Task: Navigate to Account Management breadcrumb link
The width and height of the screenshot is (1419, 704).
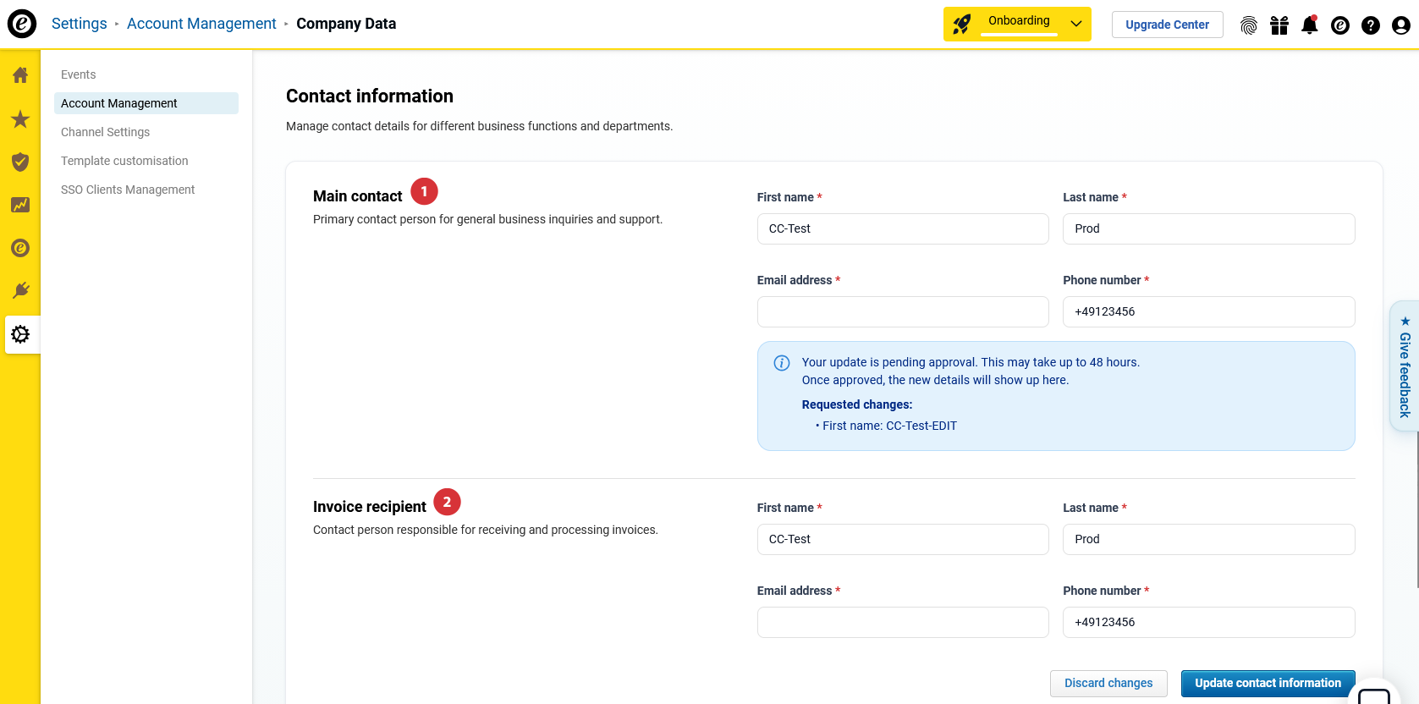Action: 201,24
